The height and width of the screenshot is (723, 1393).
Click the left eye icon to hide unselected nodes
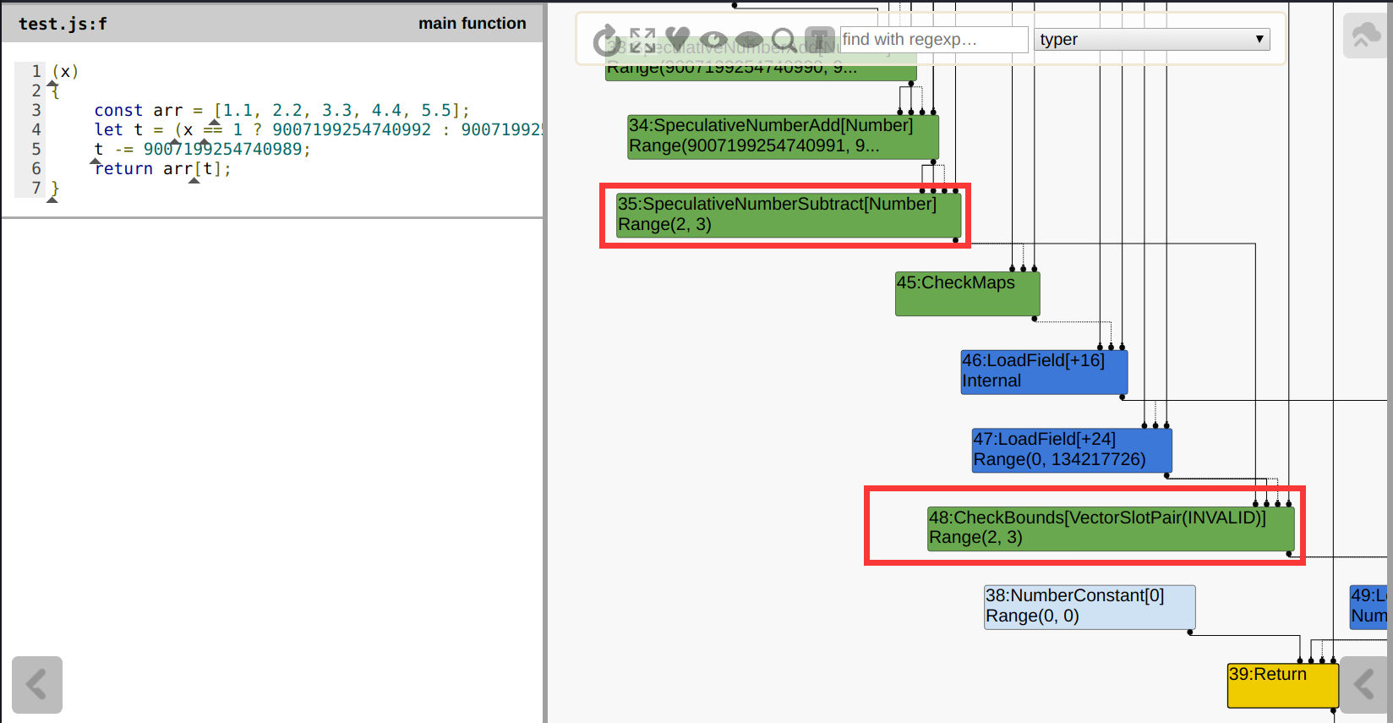tap(713, 40)
